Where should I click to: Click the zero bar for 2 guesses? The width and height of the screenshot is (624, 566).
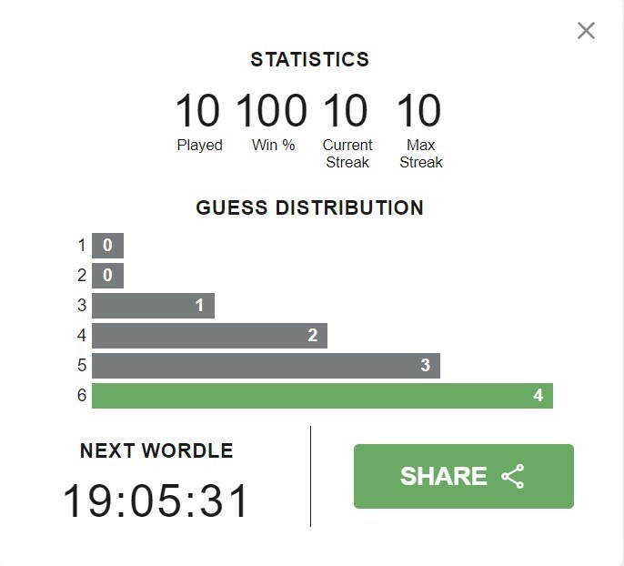[x=107, y=276]
